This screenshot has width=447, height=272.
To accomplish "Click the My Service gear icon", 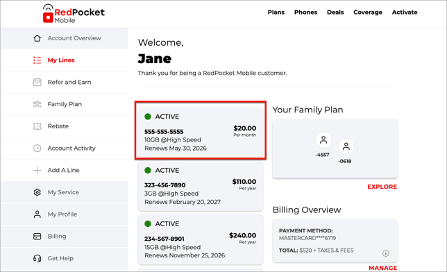I will [x=37, y=192].
